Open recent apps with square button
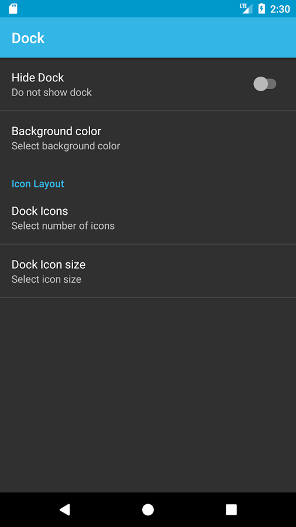This screenshot has height=527, width=296. coord(231,509)
